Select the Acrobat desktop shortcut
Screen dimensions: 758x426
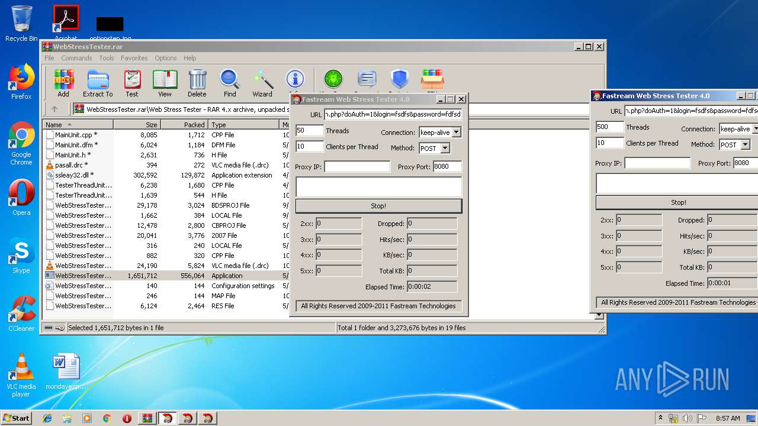point(66,22)
